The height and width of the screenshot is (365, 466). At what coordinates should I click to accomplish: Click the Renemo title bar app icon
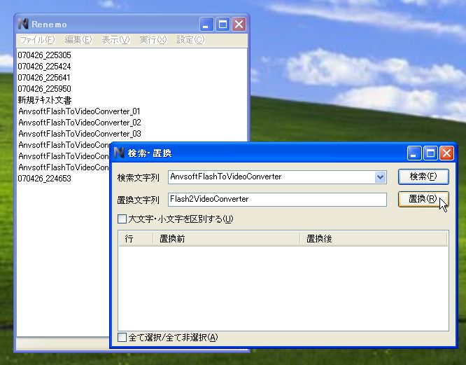pyautogui.click(x=23, y=24)
